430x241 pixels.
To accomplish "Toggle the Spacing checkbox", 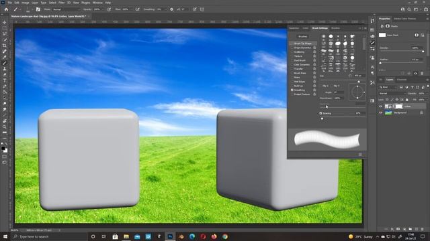I will click(320, 113).
